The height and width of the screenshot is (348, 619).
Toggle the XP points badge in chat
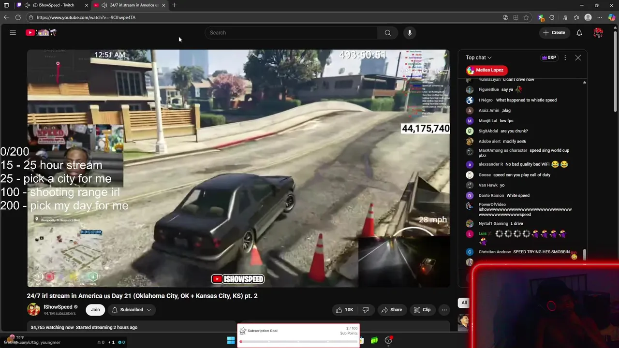[x=549, y=58]
